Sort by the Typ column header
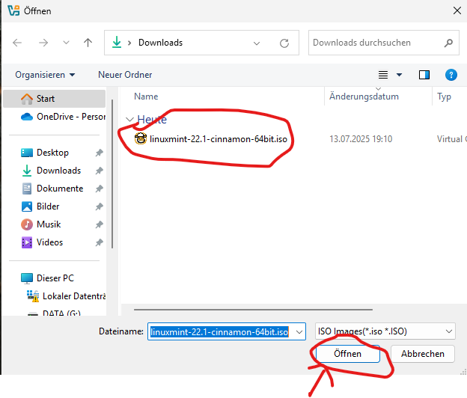 click(x=444, y=97)
